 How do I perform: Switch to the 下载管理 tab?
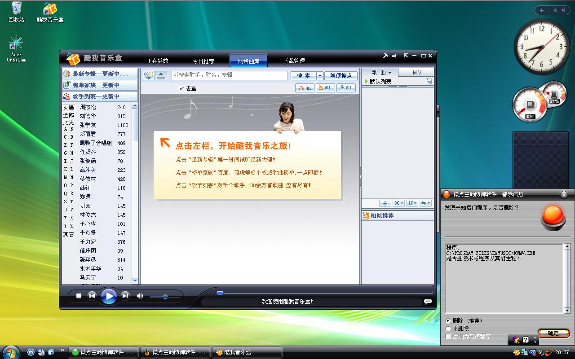[294, 61]
